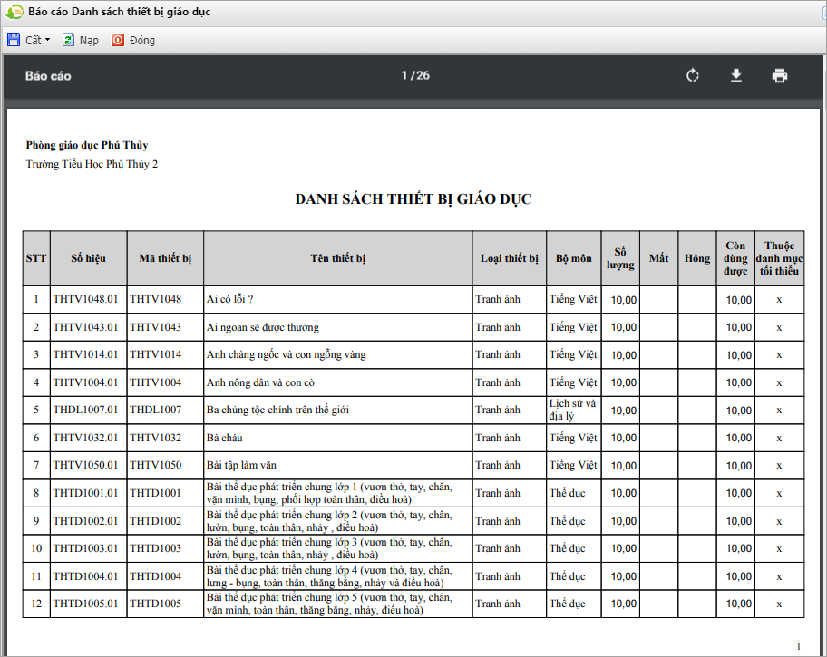Click the heading DANH SÁCH THIẾT BỊ GIÁO DỤC
827x657 pixels.
tap(413, 199)
